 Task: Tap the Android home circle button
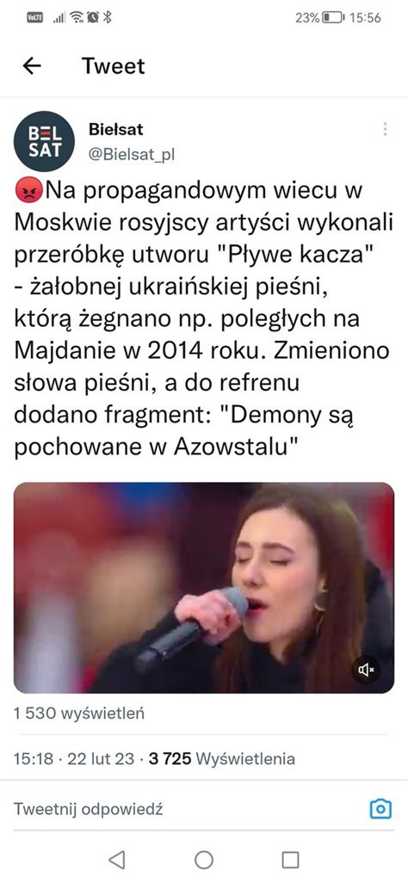pos(204,860)
